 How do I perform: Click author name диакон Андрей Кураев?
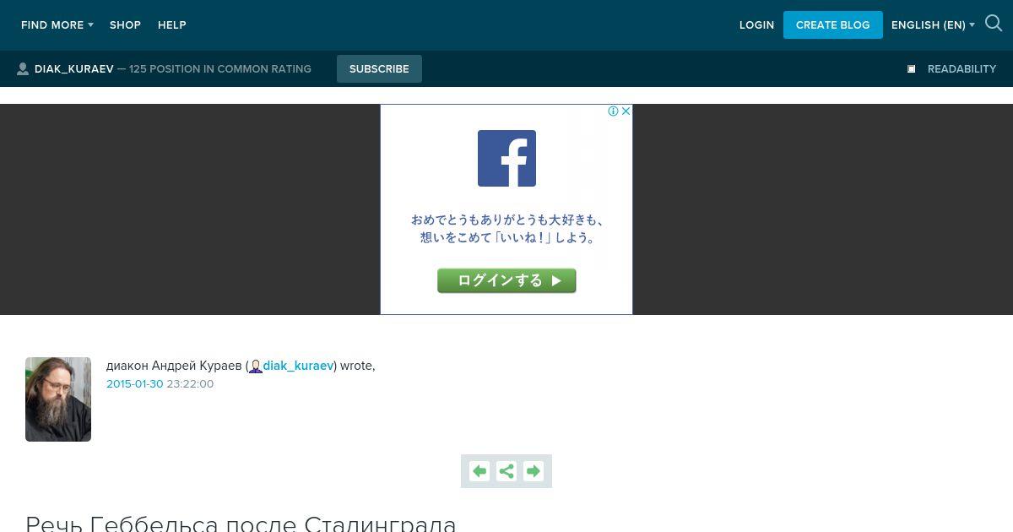coord(174,366)
